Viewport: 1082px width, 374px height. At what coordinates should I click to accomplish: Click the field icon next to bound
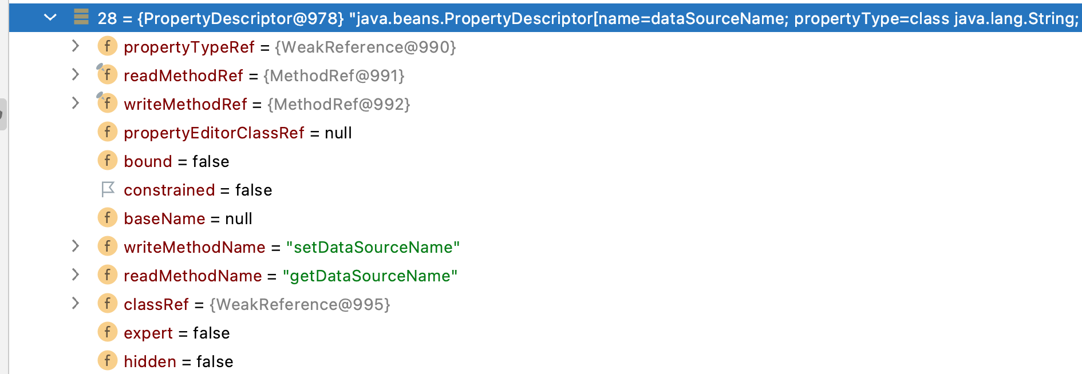[x=107, y=161]
